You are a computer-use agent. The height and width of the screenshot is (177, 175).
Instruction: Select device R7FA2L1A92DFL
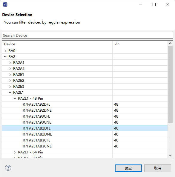point(85,104)
